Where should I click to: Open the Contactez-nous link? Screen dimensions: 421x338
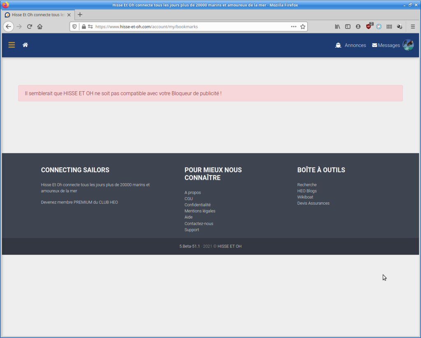pos(199,224)
